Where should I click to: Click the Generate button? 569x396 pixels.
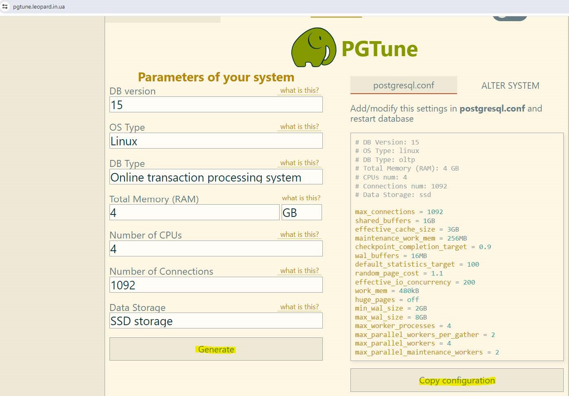[x=216, y=349]
